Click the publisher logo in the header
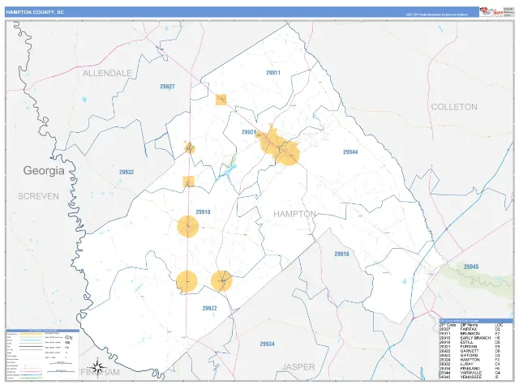 (x=491, y=11)
